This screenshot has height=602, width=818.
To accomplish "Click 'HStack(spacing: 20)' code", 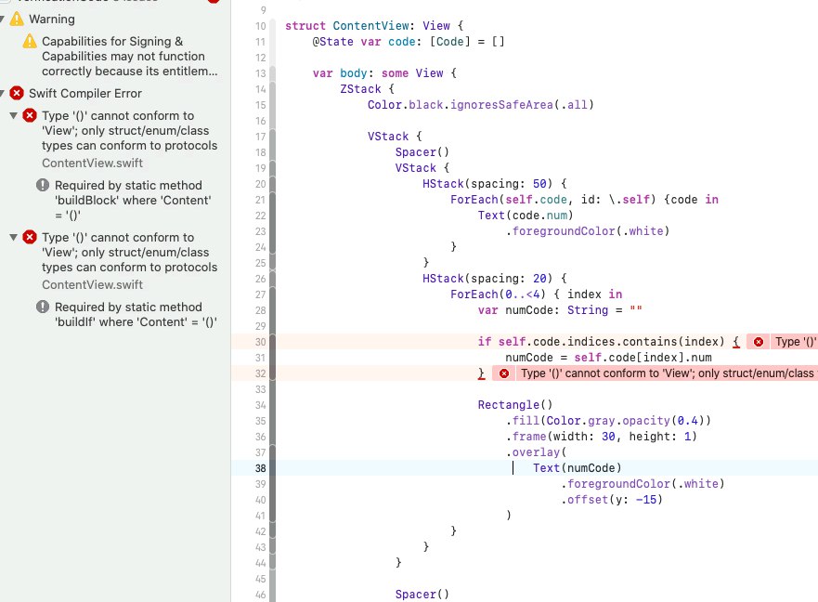I will click(x=495, y=279).
